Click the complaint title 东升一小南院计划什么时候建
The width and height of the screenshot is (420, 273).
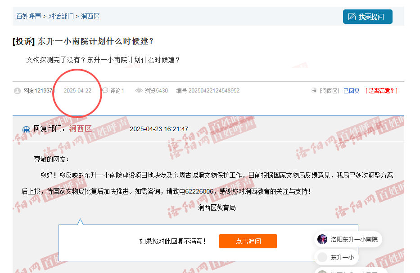tap(96, 41)
